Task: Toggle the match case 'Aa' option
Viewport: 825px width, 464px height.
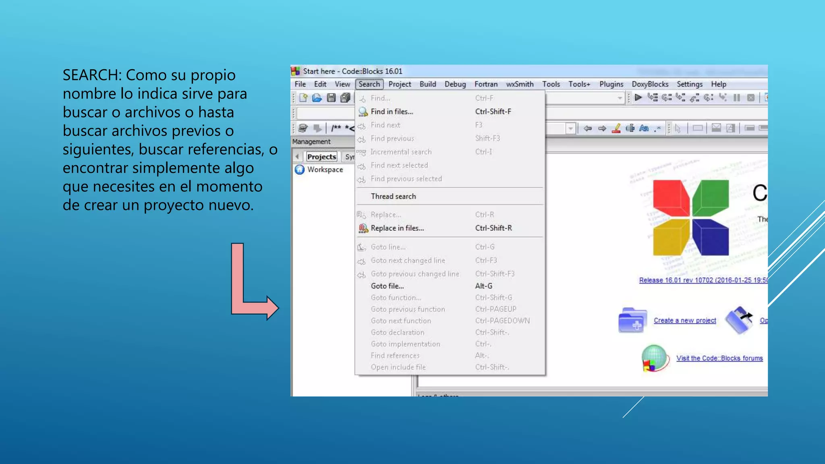Action: tap(644, 128)
